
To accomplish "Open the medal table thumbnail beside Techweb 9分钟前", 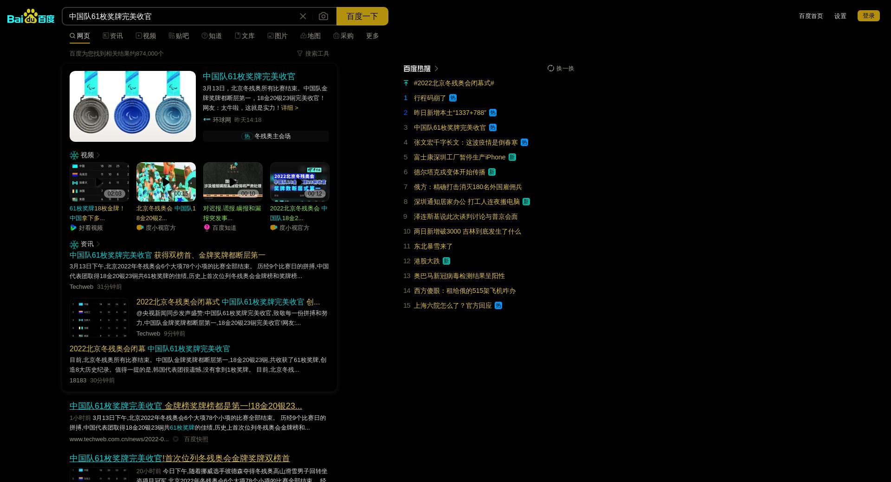I will 99,317.
